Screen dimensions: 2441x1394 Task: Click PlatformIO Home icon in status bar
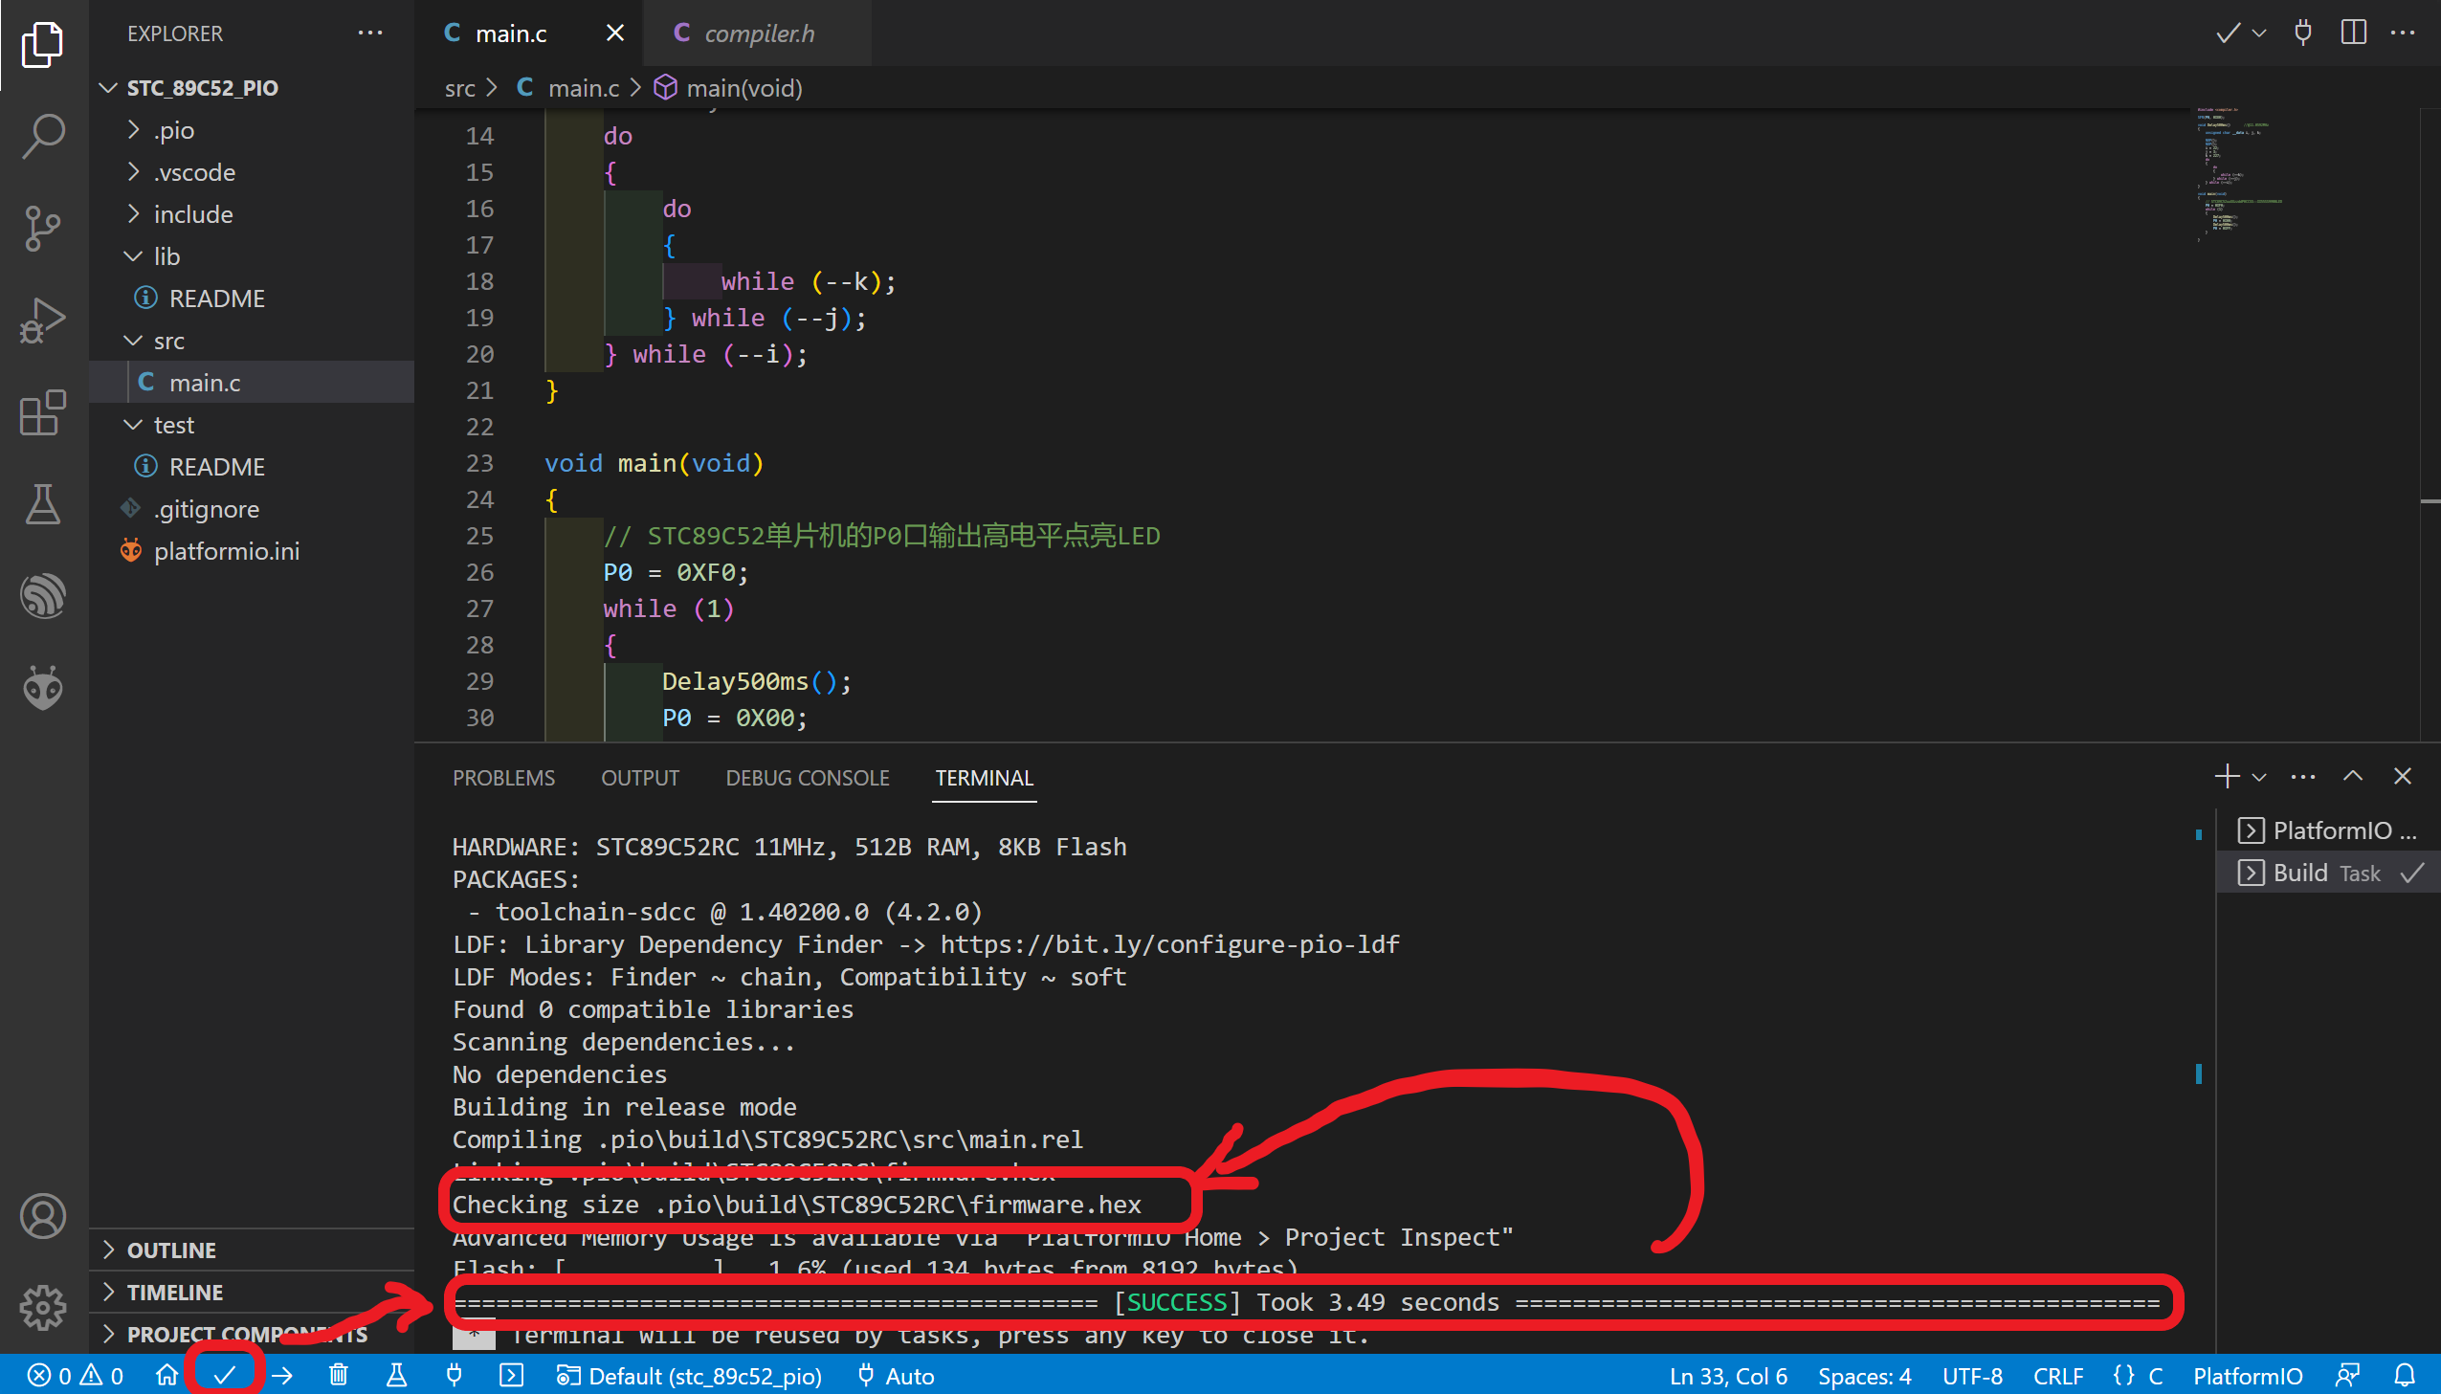point(166,1376)
